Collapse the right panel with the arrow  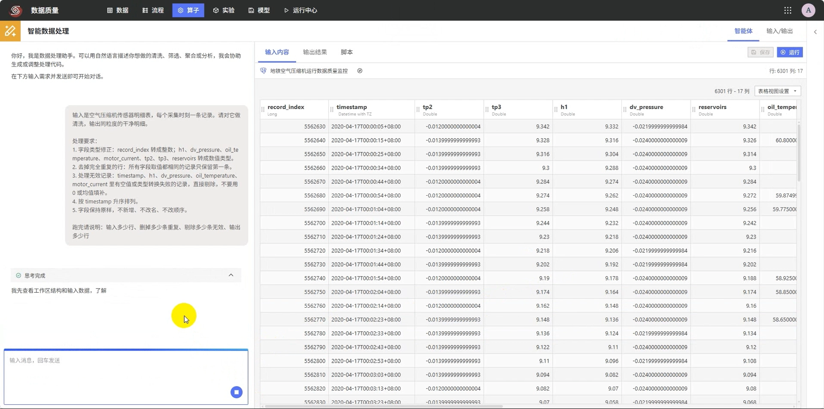pos(815,32)
